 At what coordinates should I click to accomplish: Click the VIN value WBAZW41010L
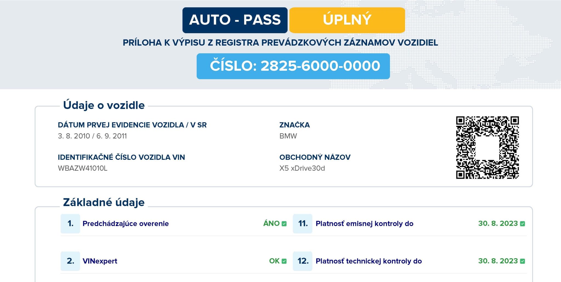pyautogui.click(x=82, y=168)
